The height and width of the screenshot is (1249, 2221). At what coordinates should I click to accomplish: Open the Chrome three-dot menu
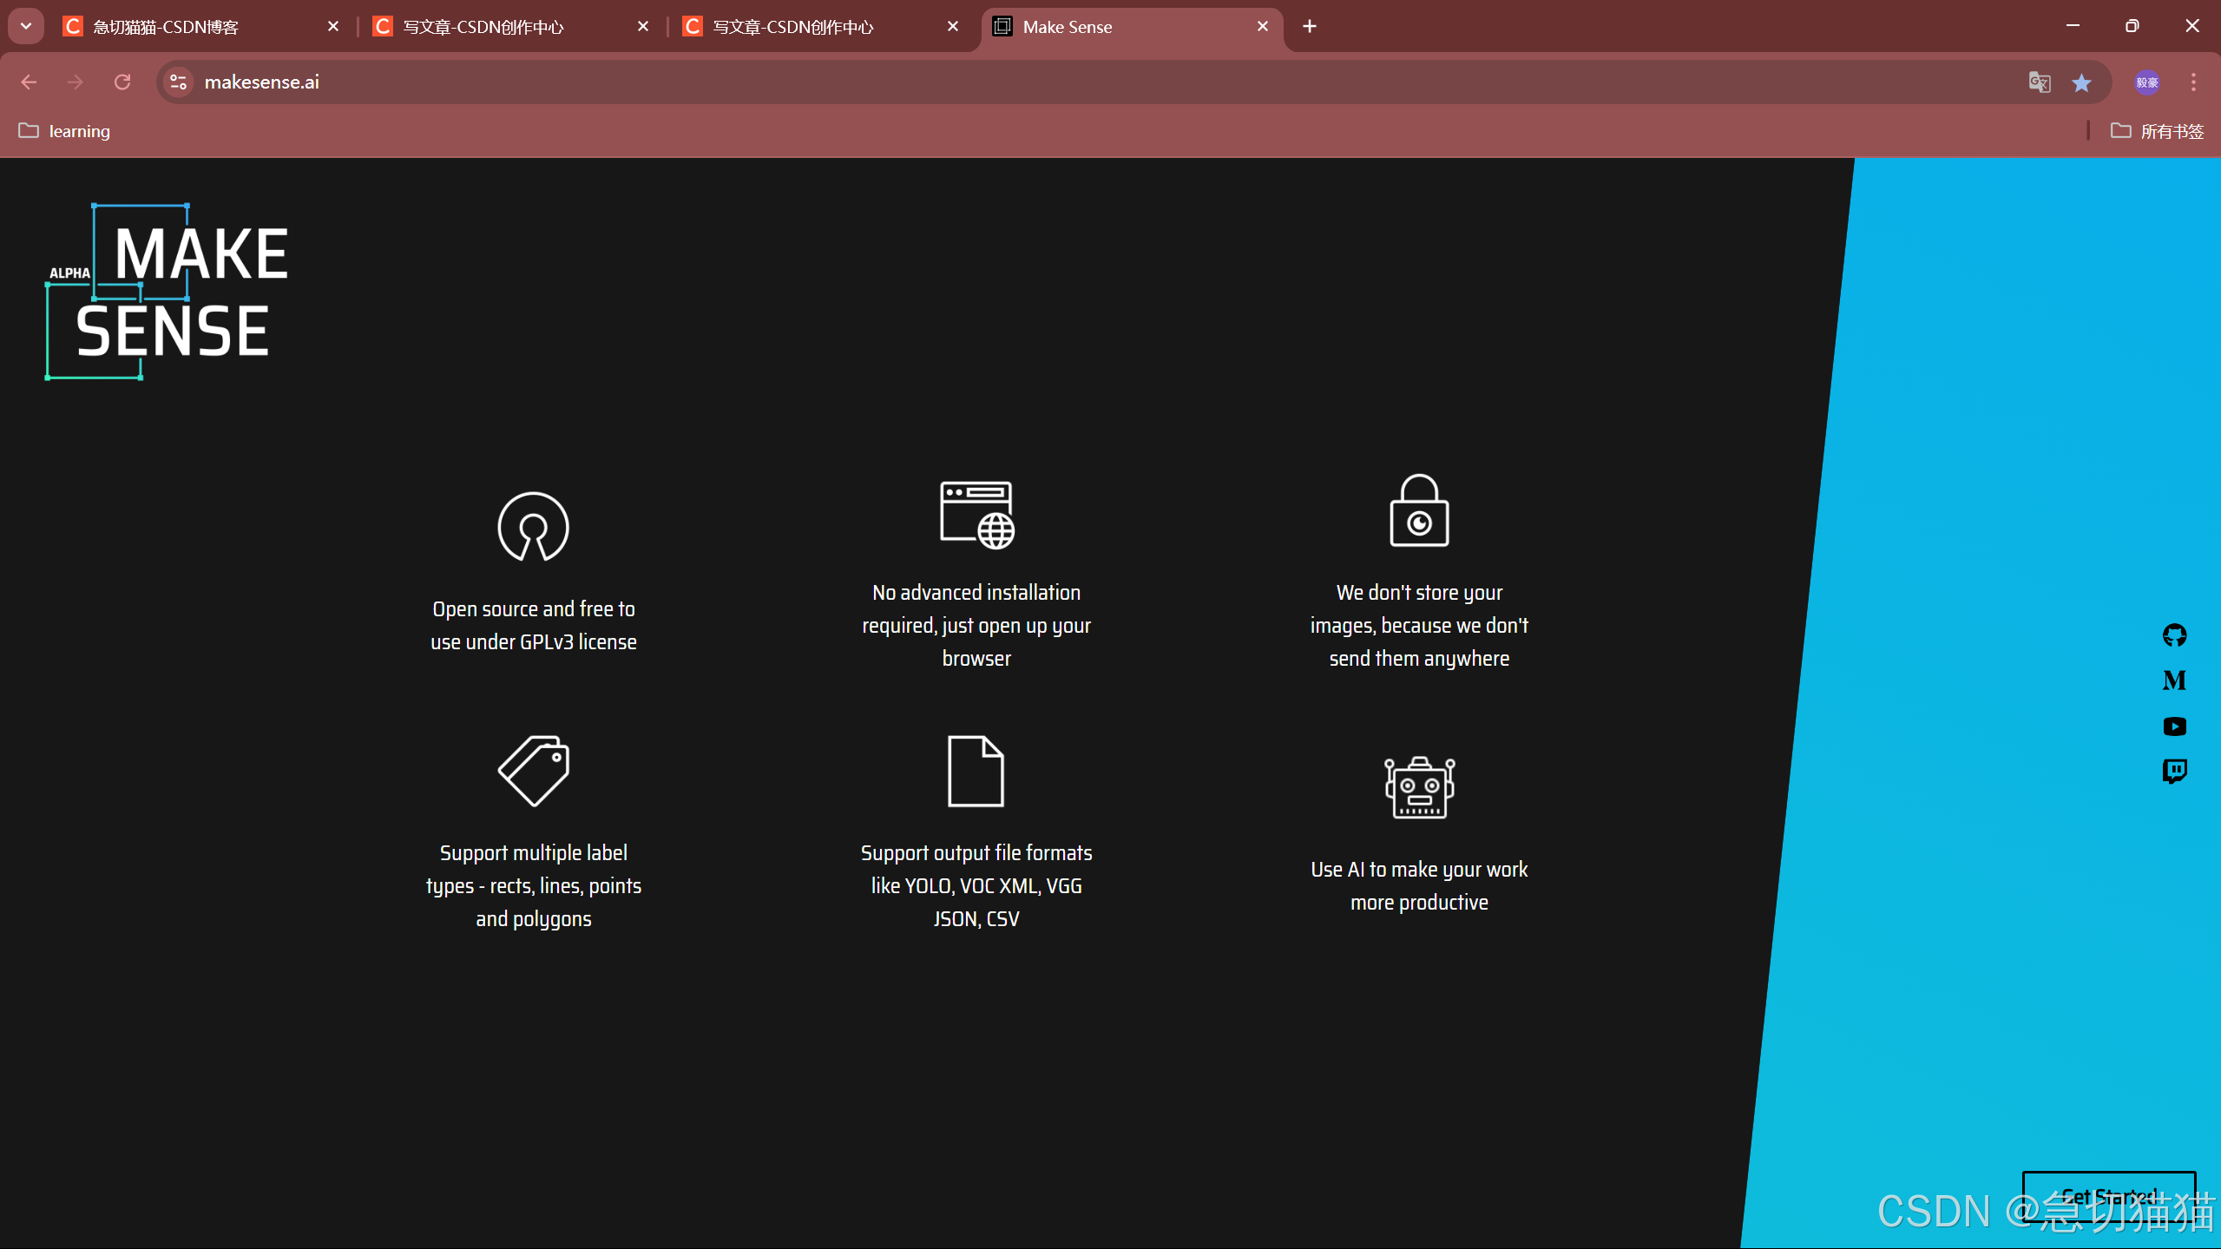[2193, 82]
